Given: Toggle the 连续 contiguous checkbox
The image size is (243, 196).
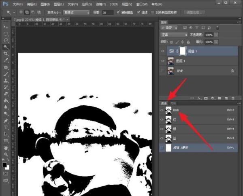Looking at the screenshot, I should [x=139, y=12].
